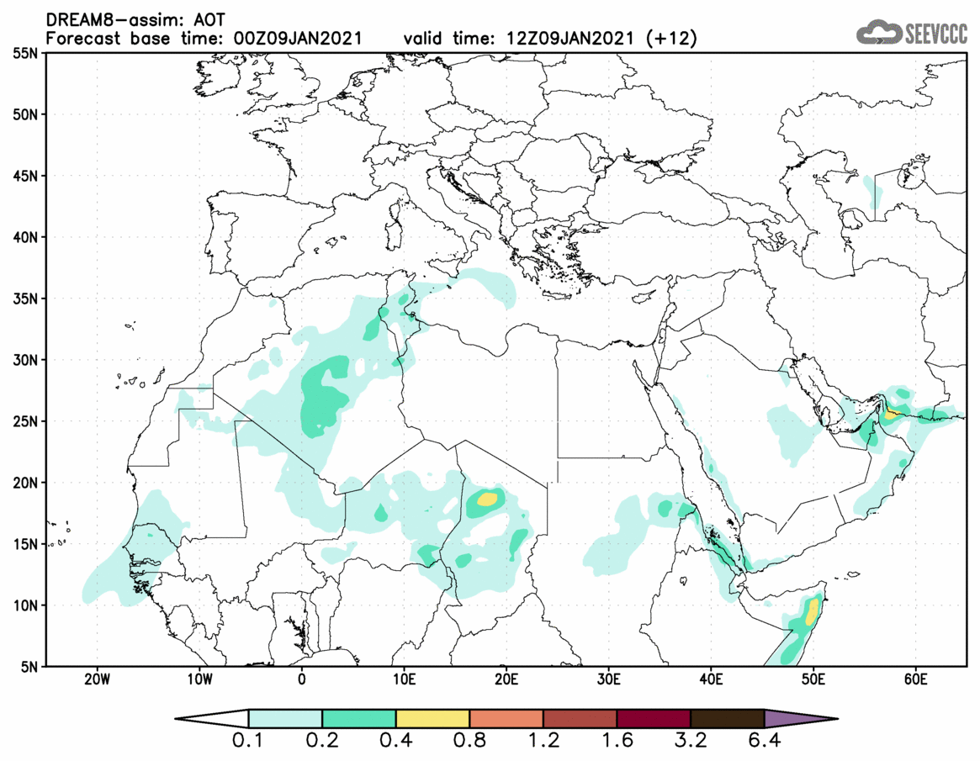Click the '1.2' colorbar value
The height and width of the screenshot is (761, 980).
coord(543,741)
